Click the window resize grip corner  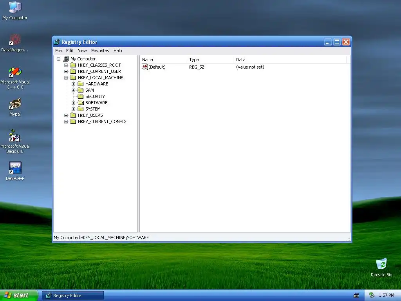click(348, 239)
